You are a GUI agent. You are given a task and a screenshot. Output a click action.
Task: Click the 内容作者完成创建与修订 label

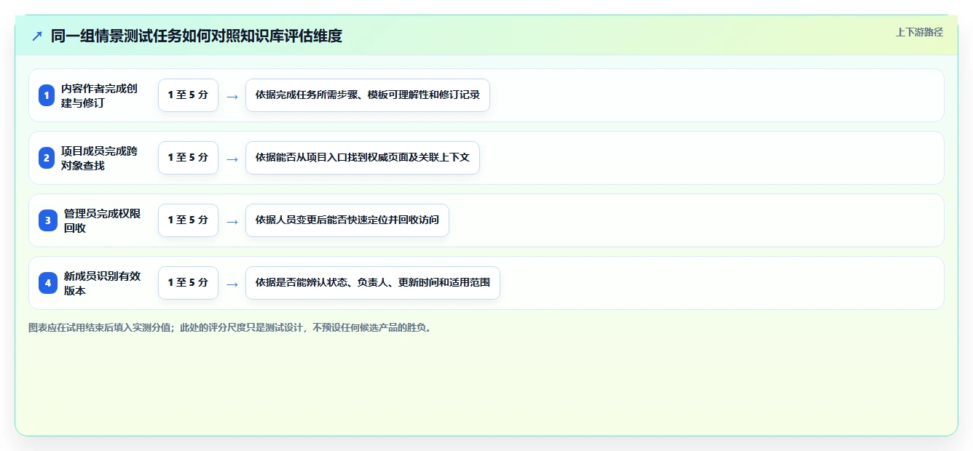click(99, 95)
